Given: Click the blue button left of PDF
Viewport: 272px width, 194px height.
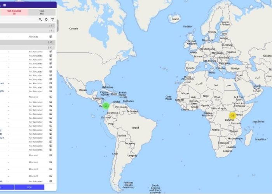Looking at the screenshot, I should point(7,187).
